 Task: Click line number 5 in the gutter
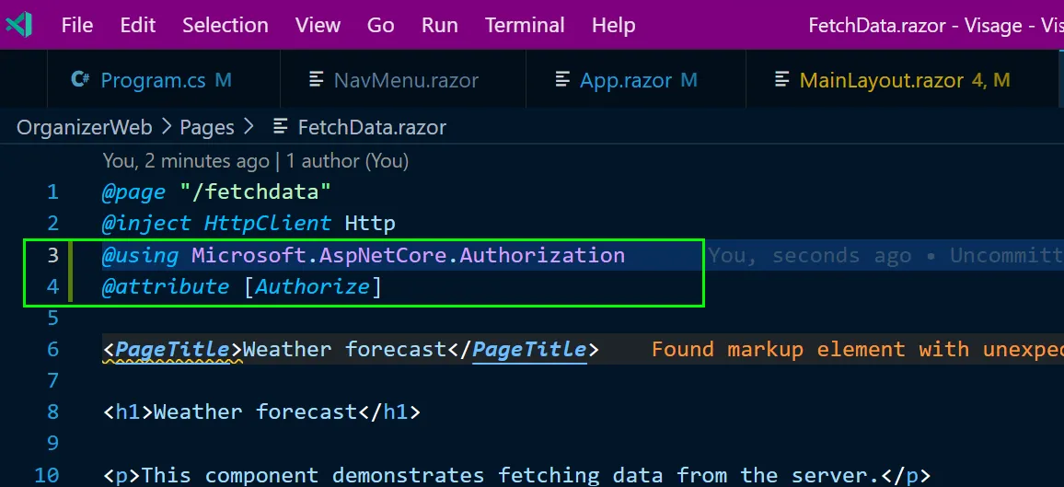coord(52,319)
